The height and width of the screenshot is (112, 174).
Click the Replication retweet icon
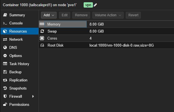(5, 80)
